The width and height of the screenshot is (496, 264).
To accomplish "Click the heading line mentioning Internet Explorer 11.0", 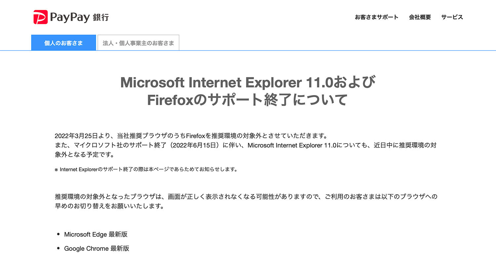I will (x=248, y=82).
